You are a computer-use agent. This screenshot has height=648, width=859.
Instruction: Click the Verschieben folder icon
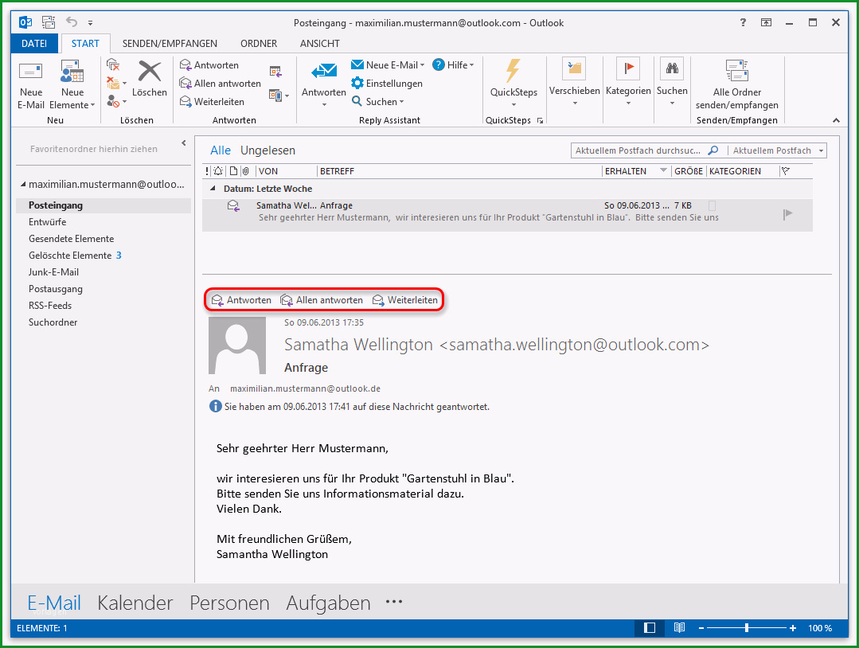coord(574,68)
